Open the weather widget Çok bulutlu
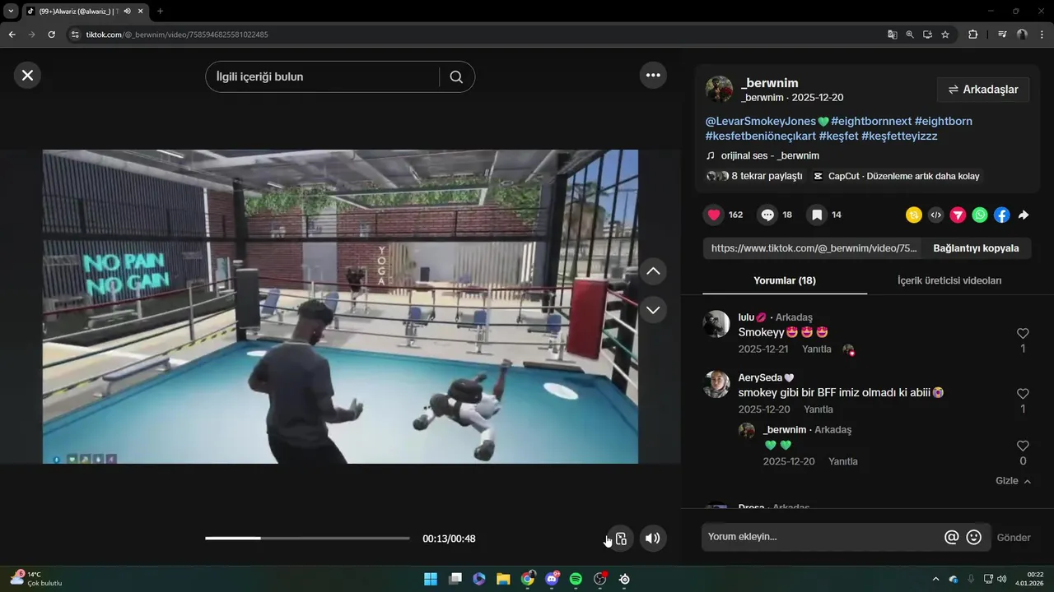 click(35, 579)
